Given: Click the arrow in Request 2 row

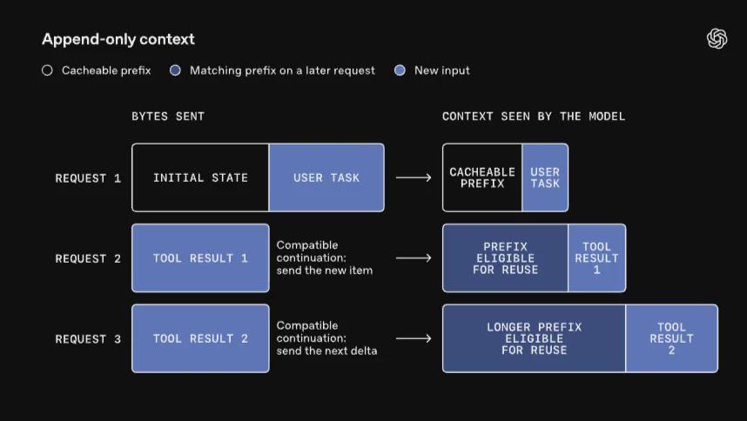Looking at the screenshot, I should (x=414, y=257).
